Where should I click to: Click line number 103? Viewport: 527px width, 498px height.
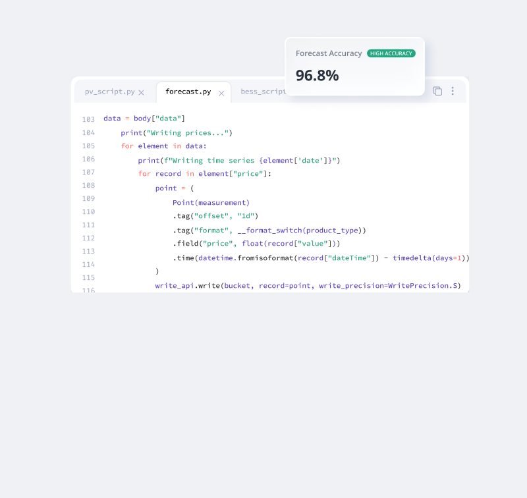click(x=88, y=119)
